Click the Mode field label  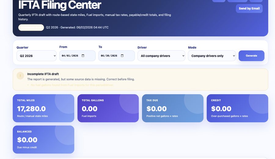tap(192, 47)
